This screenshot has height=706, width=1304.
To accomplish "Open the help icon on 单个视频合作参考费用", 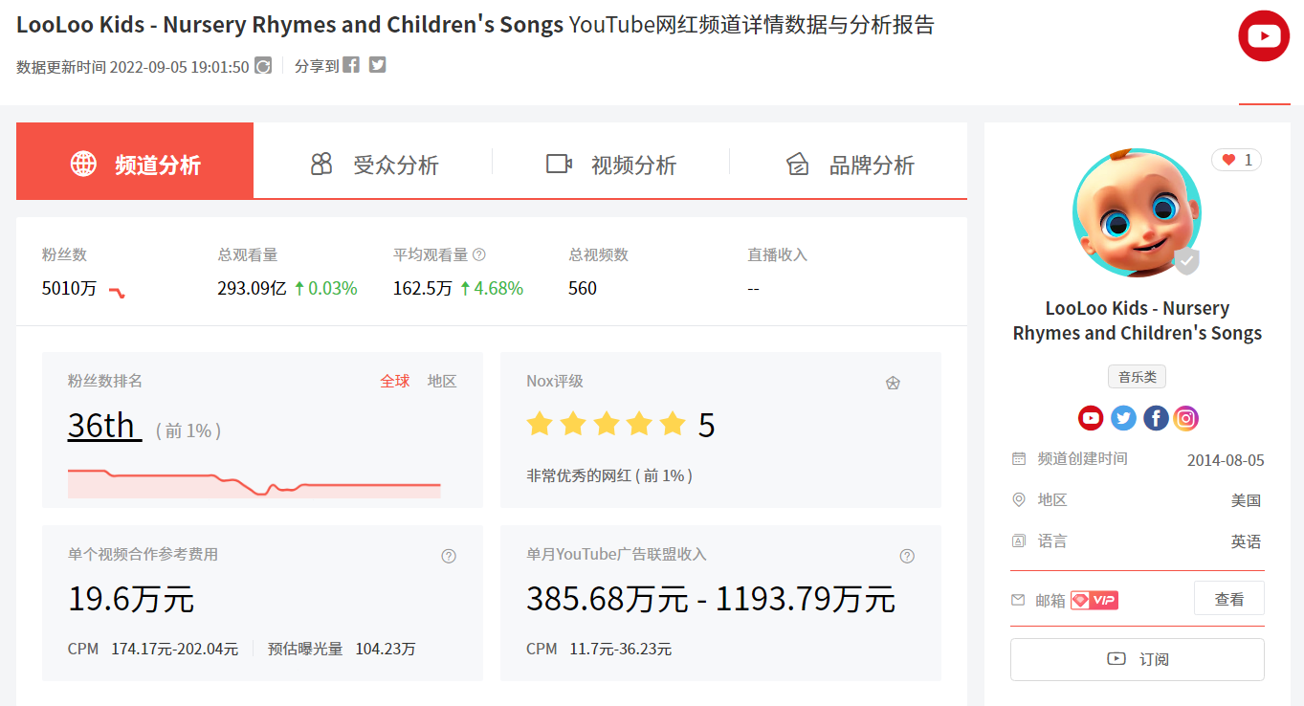I will tap(449, 555).
